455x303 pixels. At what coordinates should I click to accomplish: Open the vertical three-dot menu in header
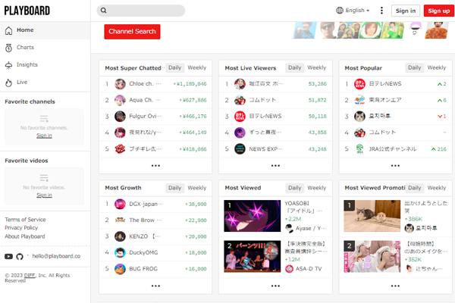381,11
